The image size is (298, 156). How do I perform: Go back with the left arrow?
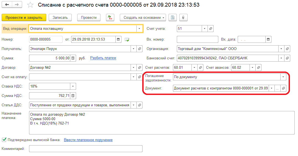click(x=7, y=5)
